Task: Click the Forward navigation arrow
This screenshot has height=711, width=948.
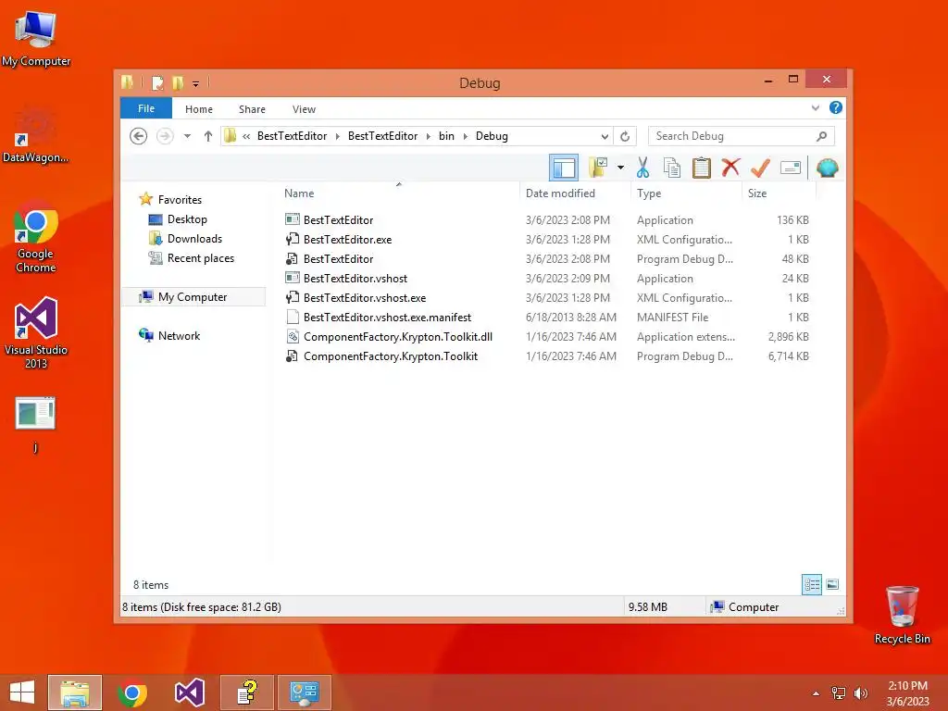Action: 165,136
